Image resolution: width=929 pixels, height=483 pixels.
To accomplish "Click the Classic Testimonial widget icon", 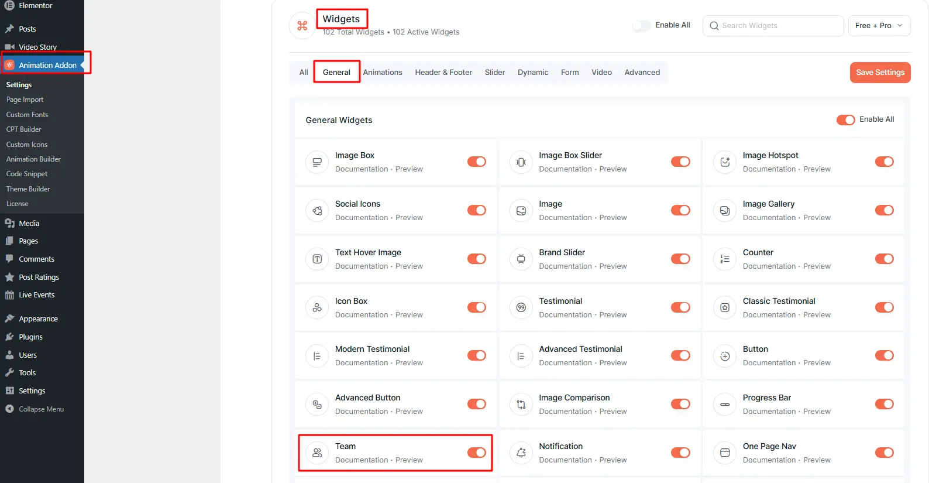I will pyautogui.click(x=725, y=307).
